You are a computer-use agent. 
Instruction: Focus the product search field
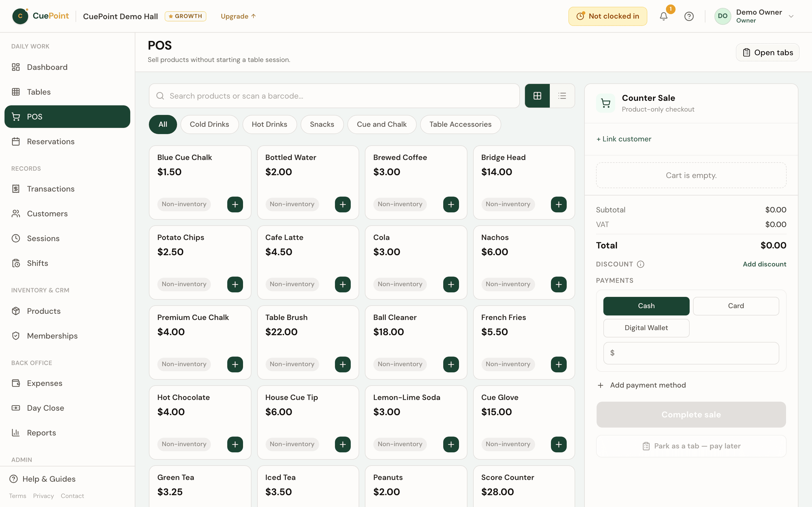334,96
